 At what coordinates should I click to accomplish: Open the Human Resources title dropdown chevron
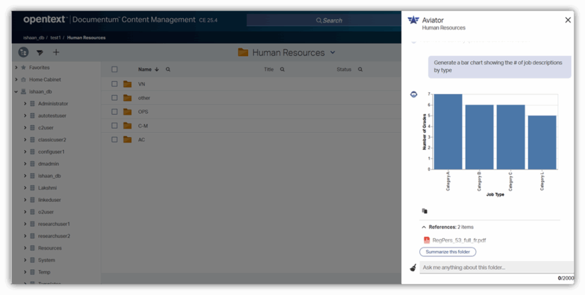[333, 53]
